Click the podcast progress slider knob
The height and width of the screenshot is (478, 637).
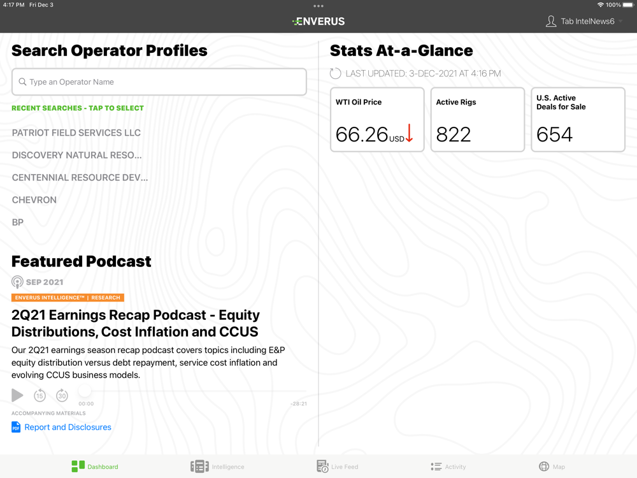(x=85, y=391)
